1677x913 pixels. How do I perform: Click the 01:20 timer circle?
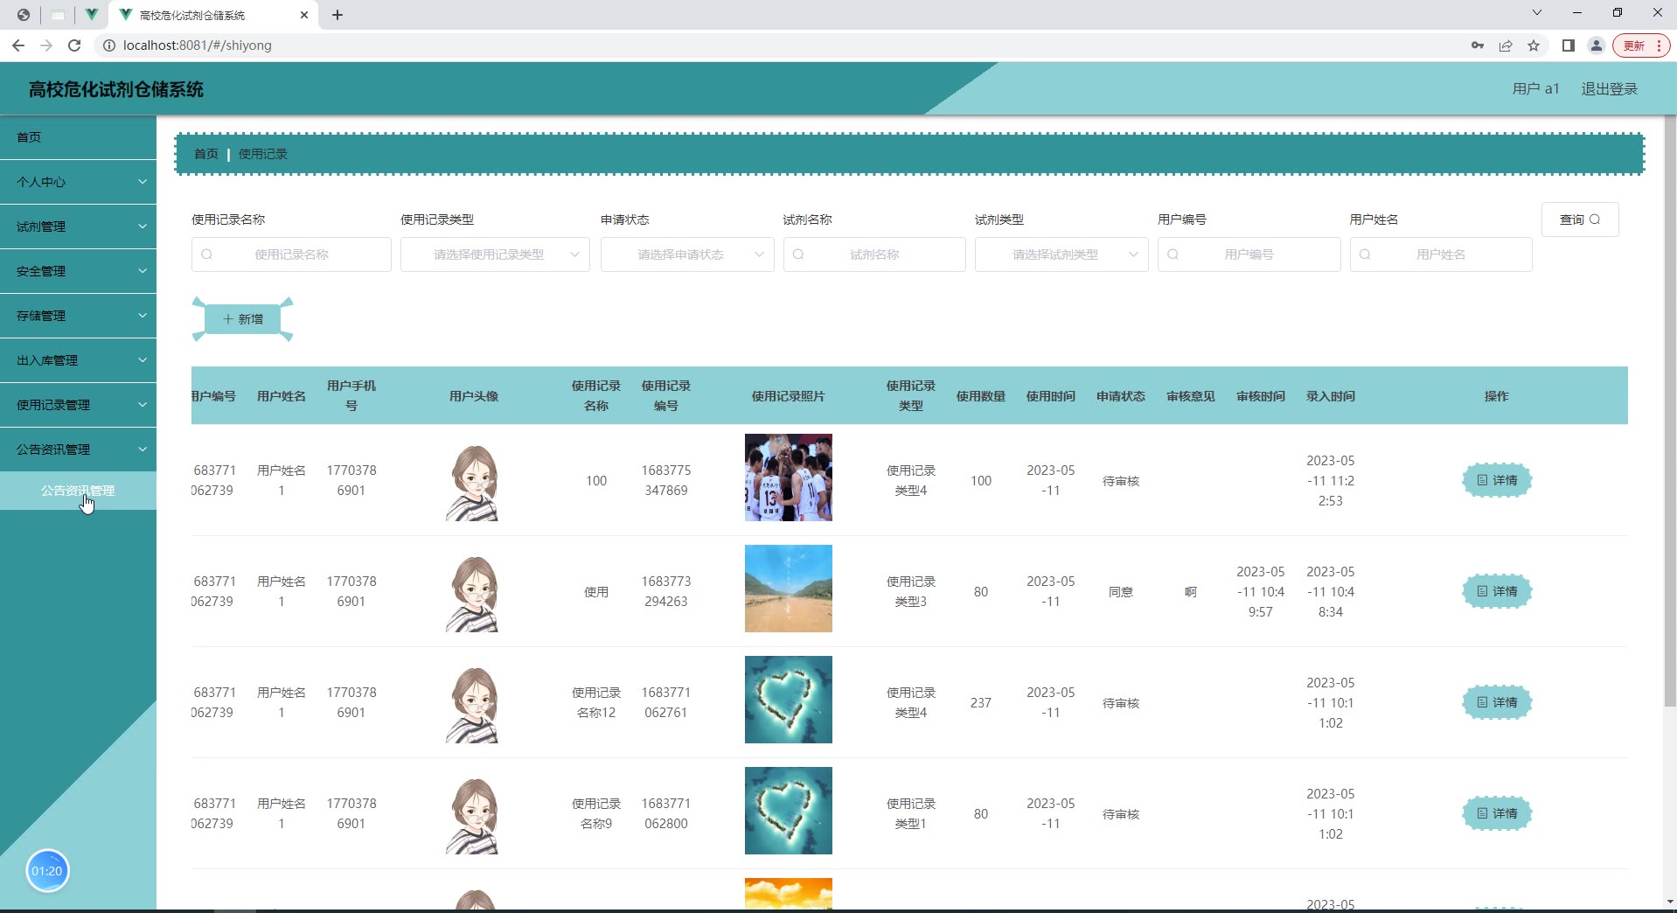tap(47, 871)
